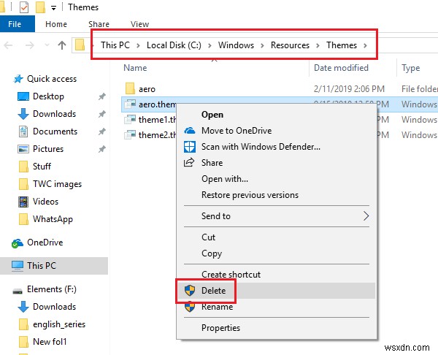Open the Share ribbon tab
Viewport: 438px width, 355px height.
[x=99, y=24]
